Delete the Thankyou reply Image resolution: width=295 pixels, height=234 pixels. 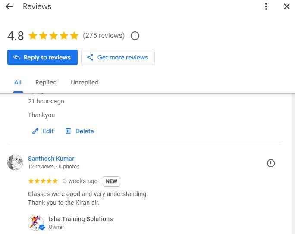[79, 131]
